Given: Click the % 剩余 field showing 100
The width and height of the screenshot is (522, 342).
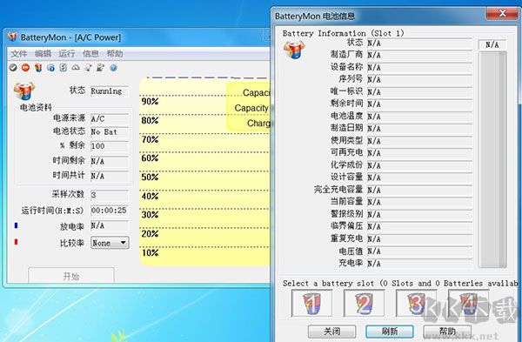Looking at the screenshot, I should [x=110, y=146].
